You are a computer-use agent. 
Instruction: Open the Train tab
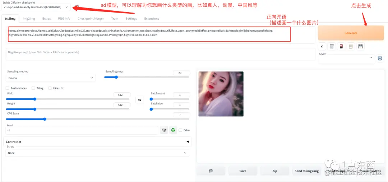click(x=115, y=19)
